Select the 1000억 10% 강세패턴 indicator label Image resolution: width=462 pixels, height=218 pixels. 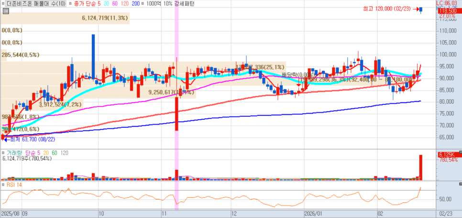point(170,4)
